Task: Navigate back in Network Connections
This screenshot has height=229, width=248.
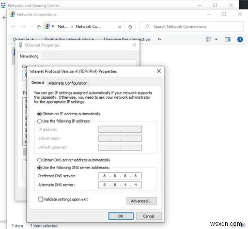Action: coord(14,26)
